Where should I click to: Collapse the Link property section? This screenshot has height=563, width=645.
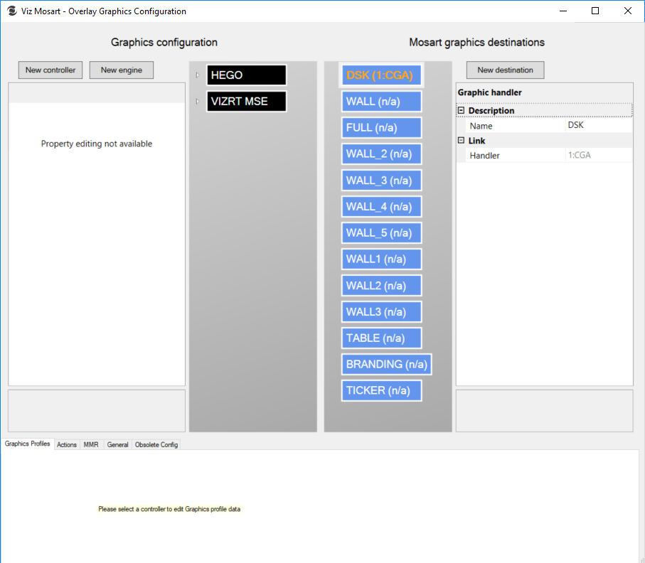click(x=461, y=141)
